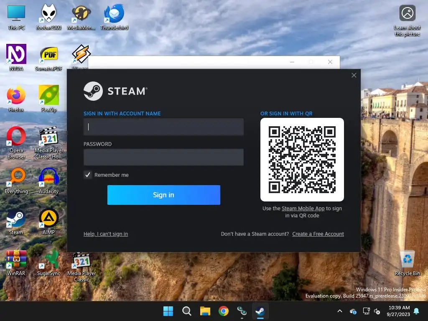Viewport: 428px width, 321px height.
Task: Click the AIMP desktop shortcut
Action: tap(48, 222)
